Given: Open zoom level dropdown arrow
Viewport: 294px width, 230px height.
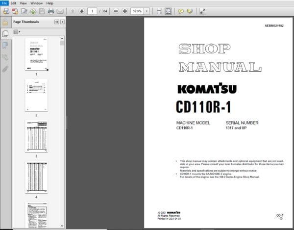Looking at the screenshot, I should 147,11.
